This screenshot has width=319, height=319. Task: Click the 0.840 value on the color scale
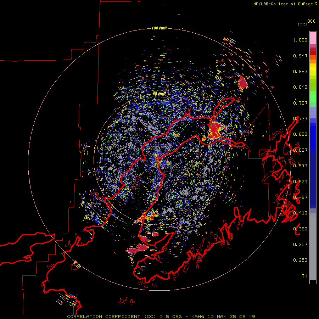pyautogui.click(x=300, y=87)
